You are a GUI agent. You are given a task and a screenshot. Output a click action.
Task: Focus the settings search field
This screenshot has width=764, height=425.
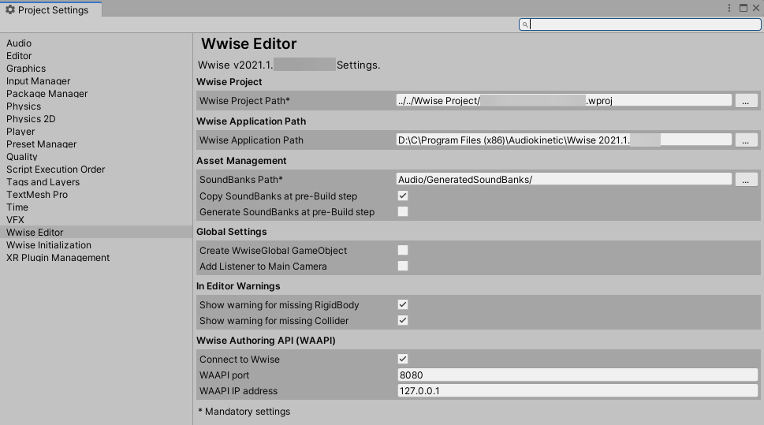pos(639,24)
